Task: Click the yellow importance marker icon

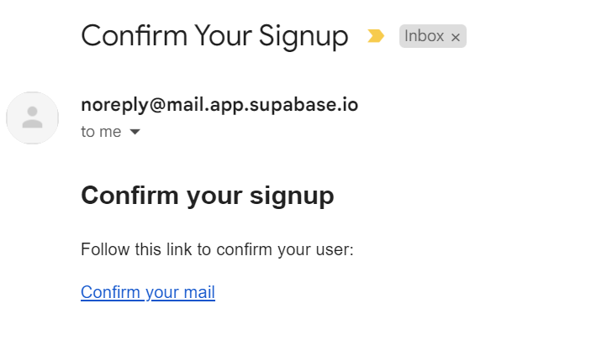Action: click(375, 36)
